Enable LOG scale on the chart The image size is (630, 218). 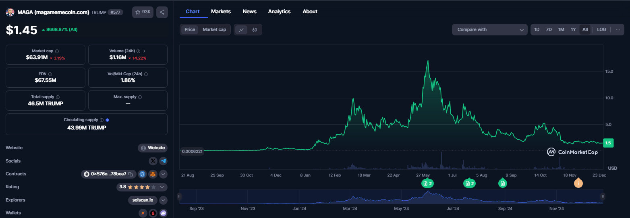[601, 29]
